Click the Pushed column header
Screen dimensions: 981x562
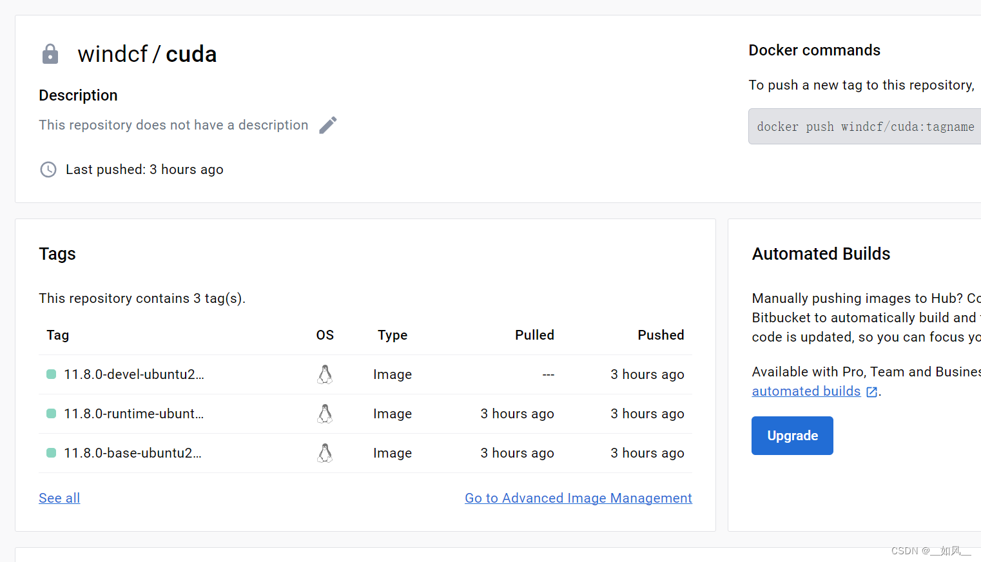pos(661,335)
